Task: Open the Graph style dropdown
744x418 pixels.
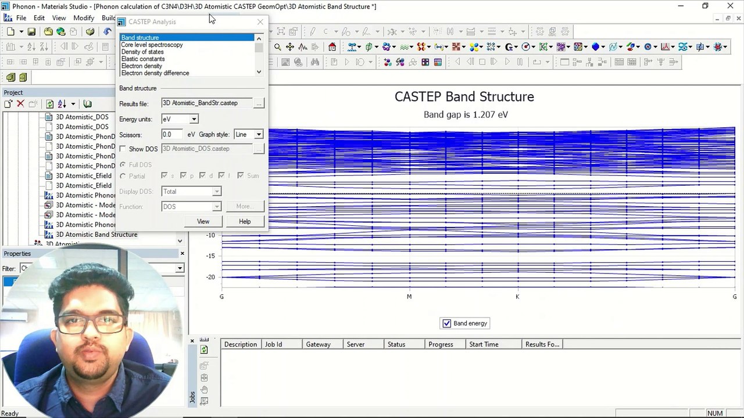Action: coord(259,134)
